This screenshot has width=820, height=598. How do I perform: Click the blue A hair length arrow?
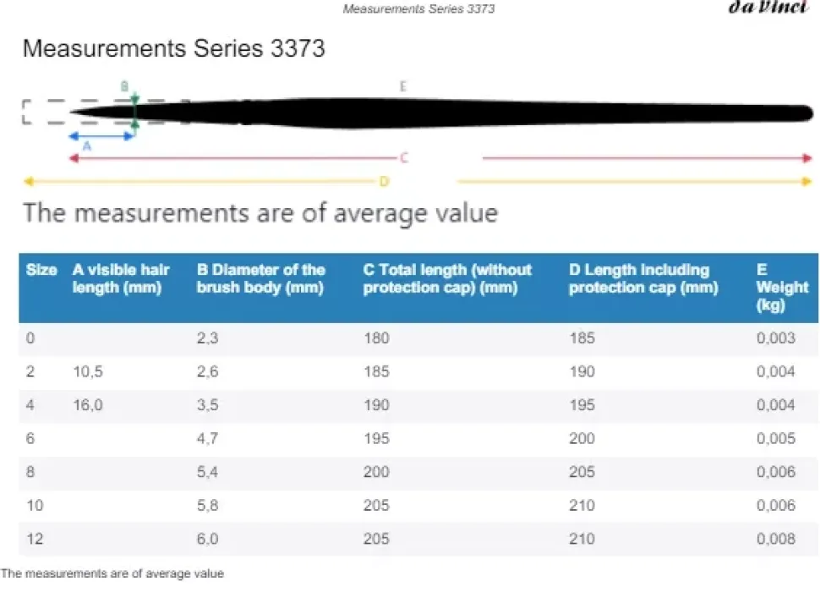click(101, 135)
